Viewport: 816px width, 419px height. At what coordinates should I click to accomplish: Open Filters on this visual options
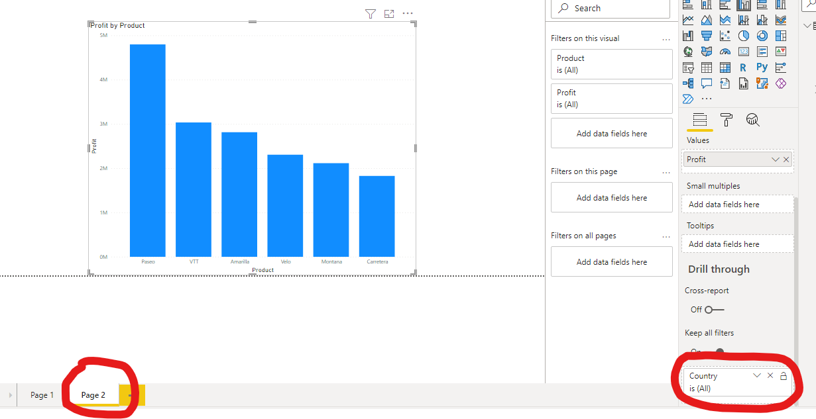tap(666, 39)
